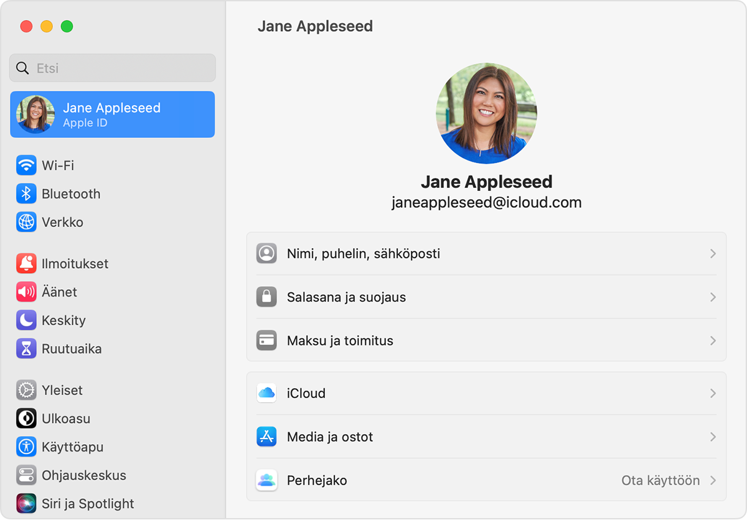Click the Ilmoitukset bell icon

click(26, 263)
